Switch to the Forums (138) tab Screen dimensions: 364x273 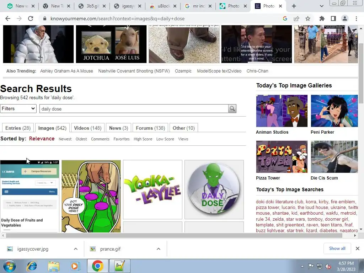coord(150,128)
